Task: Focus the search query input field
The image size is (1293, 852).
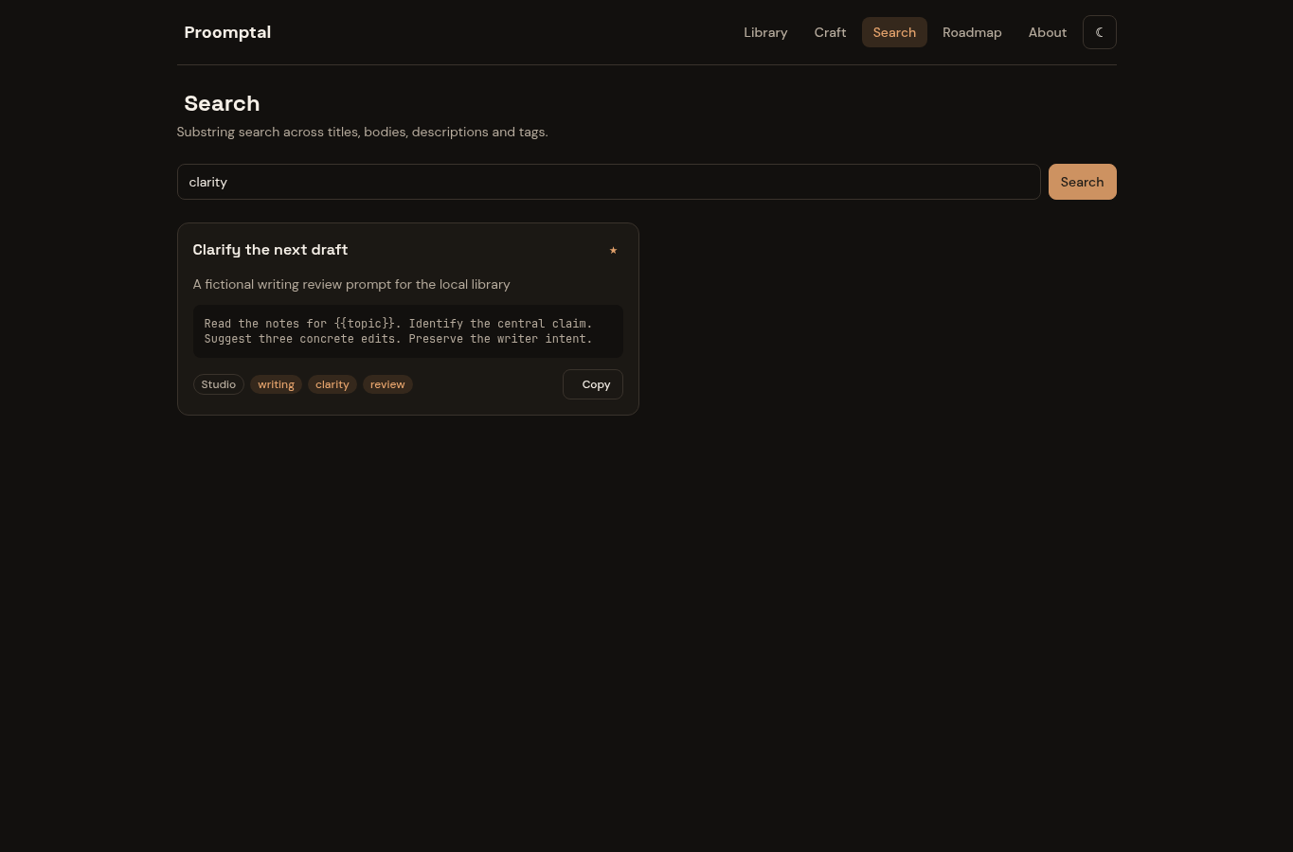Action: click(609, 182)
